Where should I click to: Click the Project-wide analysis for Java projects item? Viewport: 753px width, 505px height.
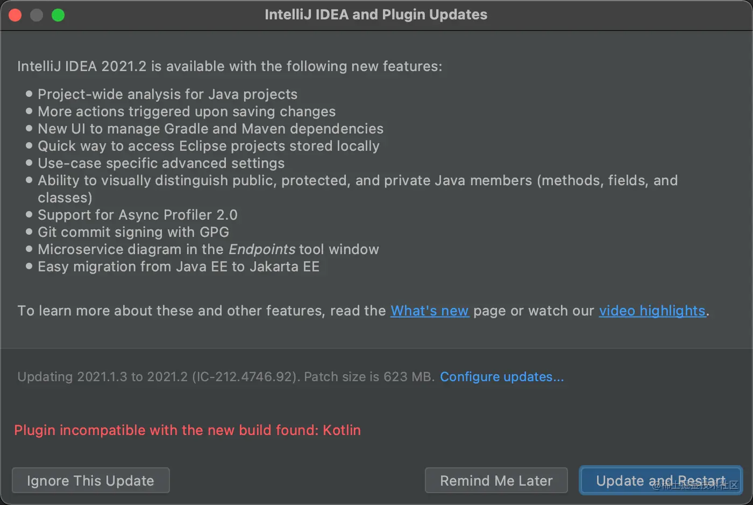click(167, 94)
